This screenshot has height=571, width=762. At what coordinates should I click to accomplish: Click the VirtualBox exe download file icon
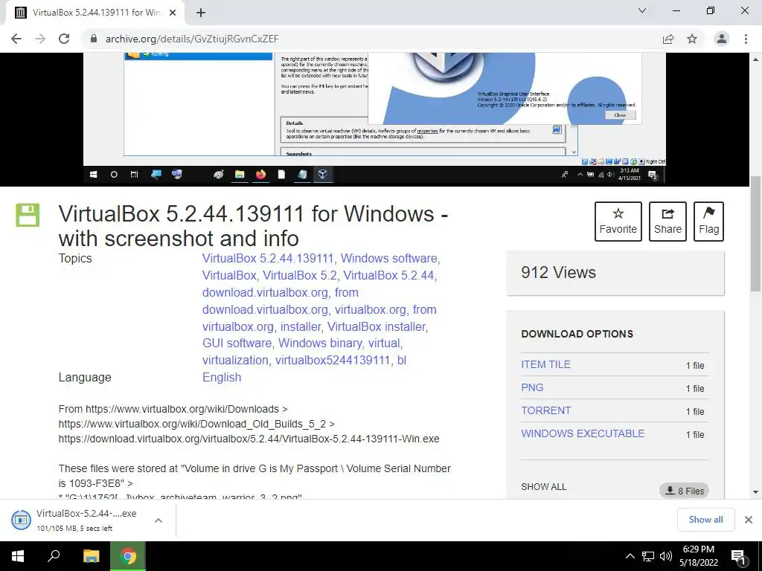coord(21,520)
